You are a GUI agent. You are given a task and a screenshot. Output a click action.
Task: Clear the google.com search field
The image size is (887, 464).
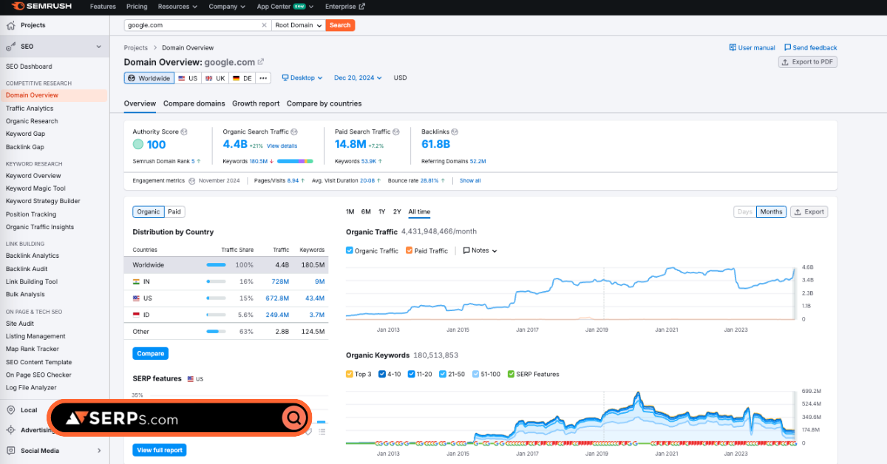(265, 25)
